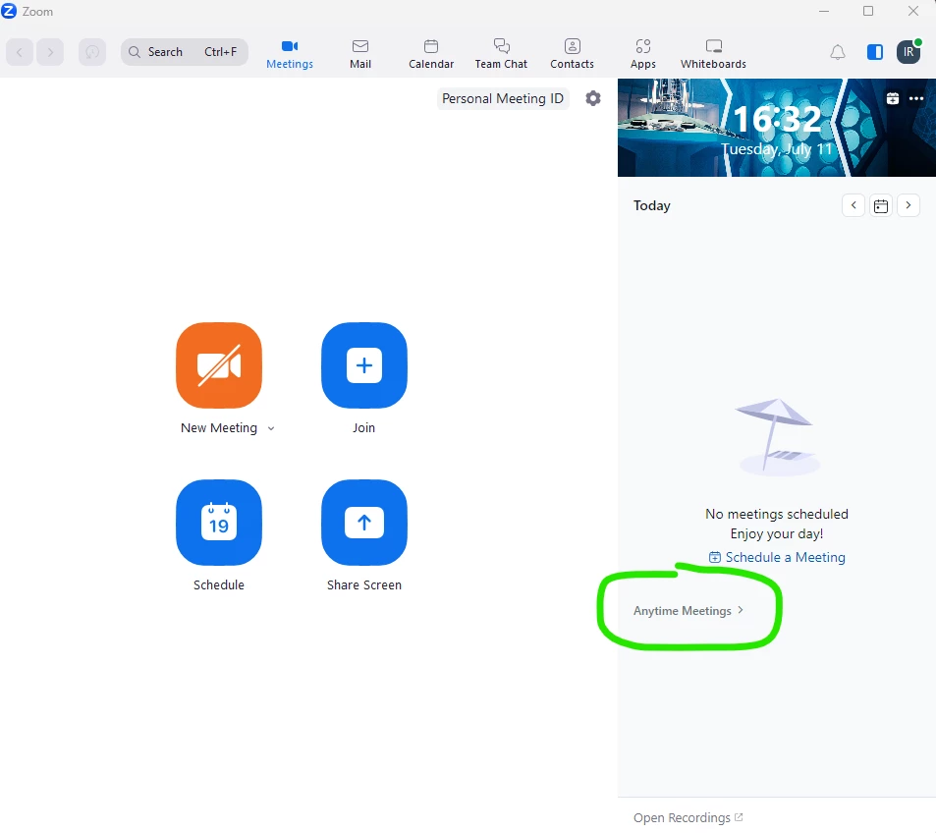Start a New Meeting with the orange camera icon

tap(219, 365)
